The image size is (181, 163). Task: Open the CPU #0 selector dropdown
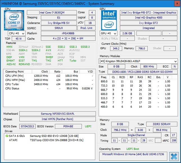[17, 33]
